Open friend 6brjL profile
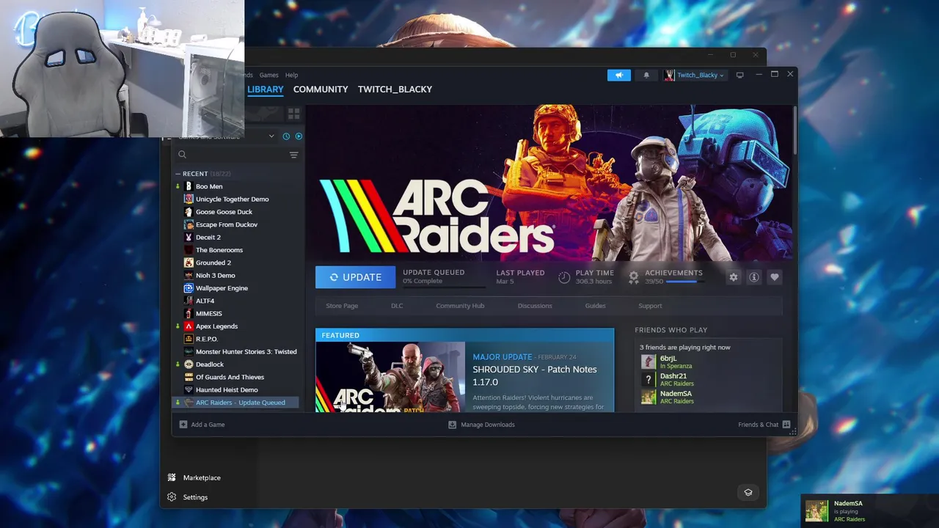This screenshot has width=939, height=528. [x=668, y=359]
